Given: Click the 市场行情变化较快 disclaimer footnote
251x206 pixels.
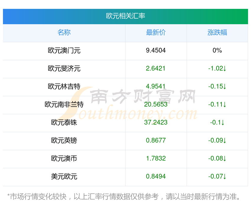Looking at the screenshot, I should pyautogui.click(x=124, y=197).
